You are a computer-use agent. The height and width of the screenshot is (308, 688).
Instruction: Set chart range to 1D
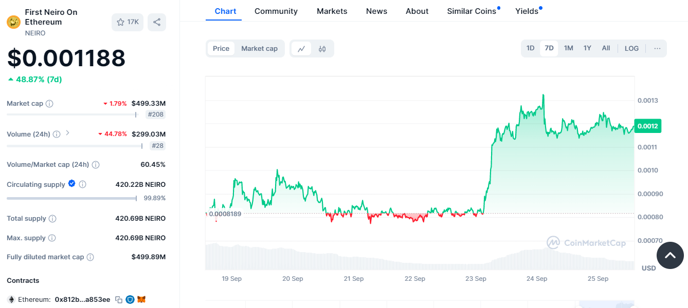(531, 48)
